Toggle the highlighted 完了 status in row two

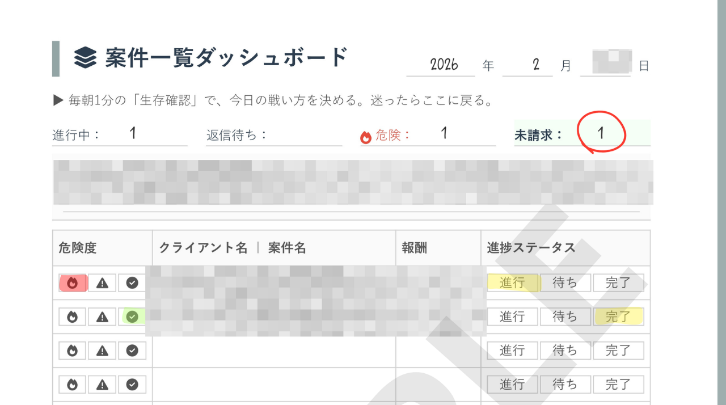[618, 317]
